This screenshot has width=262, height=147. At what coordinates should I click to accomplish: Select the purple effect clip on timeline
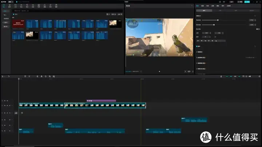tap(101, 101)
